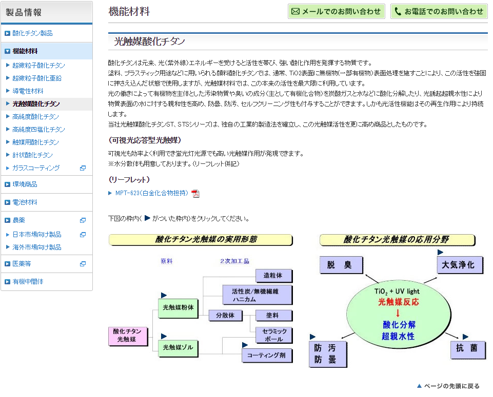The width and height of the screenshot is (493, 397).
Task: Click the (可視光応答型光触媒) subheading
Action: point(145,140)
